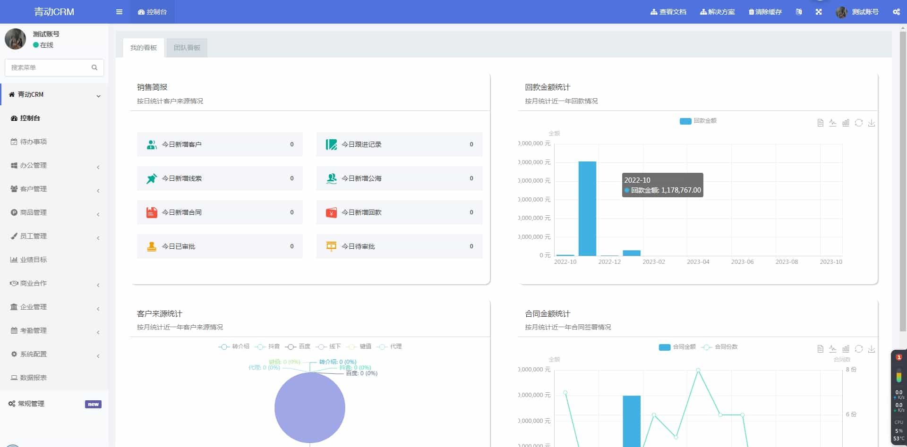Screen dimensions: 907x447
Task: Switch to the 团队看板 tab
Action: pyautogui.click(x=187, y=48)
